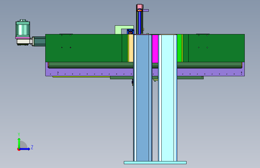Select the yellow-green strip under the purple rail
Viewport: 260px width, 168px height.
pyautogui.click(x=81, y=77)
